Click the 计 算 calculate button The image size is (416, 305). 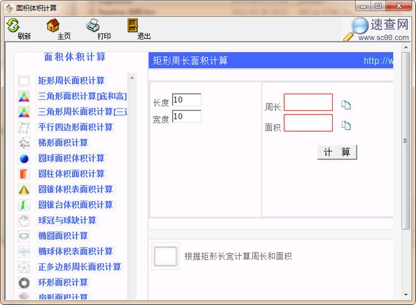[337, 152]
